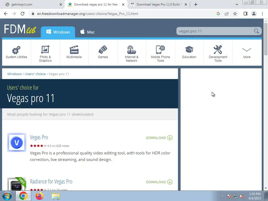268x201 pixels.
Task: Open the Multimedia category
Action: point(74,52)
